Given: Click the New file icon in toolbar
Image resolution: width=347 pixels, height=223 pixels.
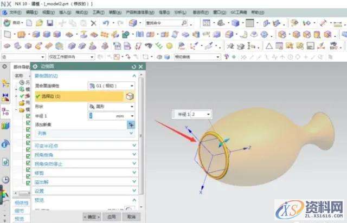Looking at the screenshot, I should pyautogui.click(x=29, y=23).
